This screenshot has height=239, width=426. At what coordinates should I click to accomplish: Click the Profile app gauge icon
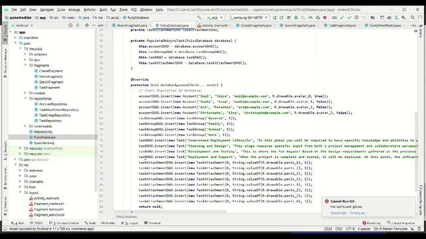(x=310, y=18)
